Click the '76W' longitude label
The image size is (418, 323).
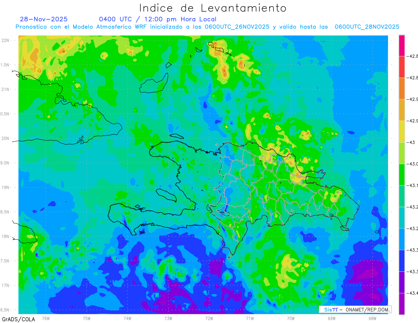46,318
